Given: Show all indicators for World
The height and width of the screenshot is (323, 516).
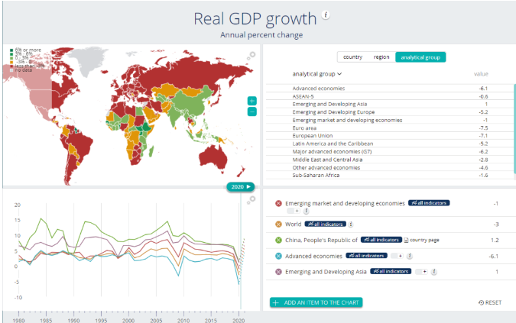Looking at the screenshot, I should [x=326, y=224].
